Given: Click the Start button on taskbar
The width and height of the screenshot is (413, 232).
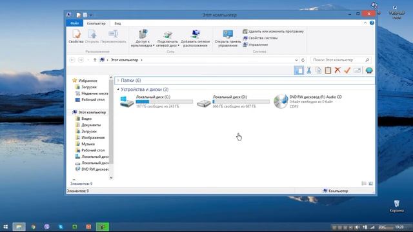Looking at the screenshot, I should coord(6,227).
